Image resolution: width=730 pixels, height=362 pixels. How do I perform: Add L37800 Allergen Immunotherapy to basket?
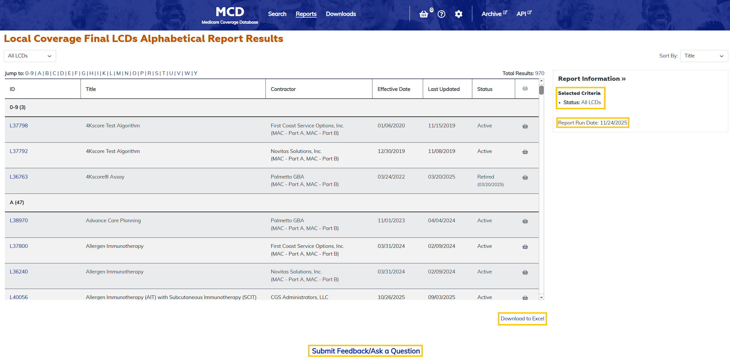tap(525, 247)
